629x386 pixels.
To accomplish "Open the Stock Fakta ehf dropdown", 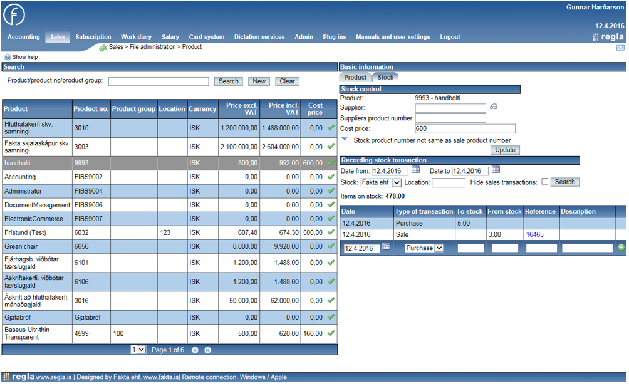I will pyautogui.click(x=381, y=182).
